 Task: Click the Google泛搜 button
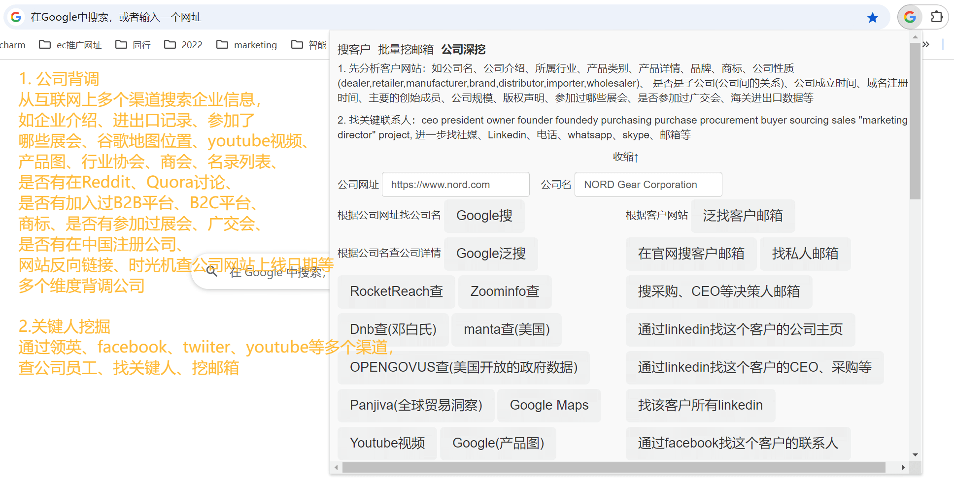point(491,254)
